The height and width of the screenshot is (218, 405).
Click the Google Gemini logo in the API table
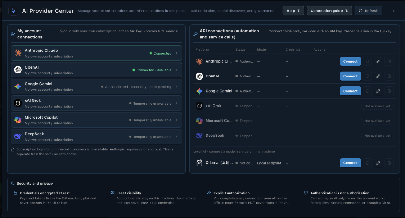click(199, 91)
